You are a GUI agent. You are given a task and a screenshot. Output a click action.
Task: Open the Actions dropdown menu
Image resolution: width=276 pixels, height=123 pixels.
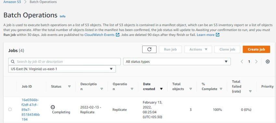[x=198, y=49]
